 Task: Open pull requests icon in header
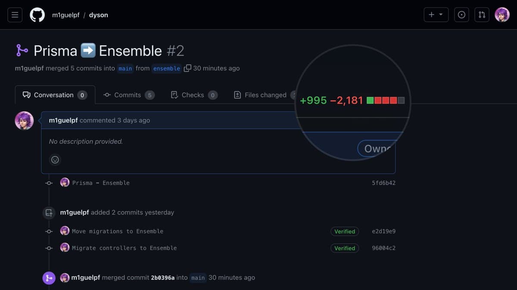coord(482,15)
